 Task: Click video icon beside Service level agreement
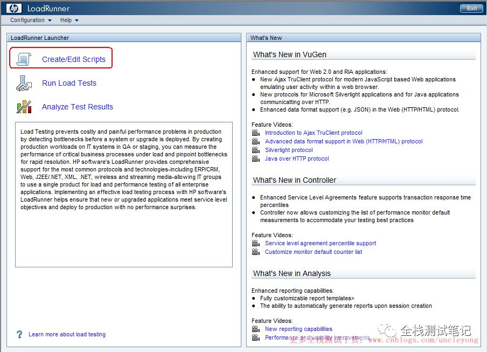point(255,243)
